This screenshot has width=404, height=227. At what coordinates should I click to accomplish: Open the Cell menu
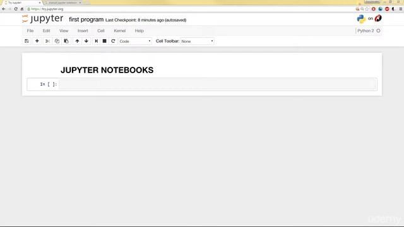pos(101,31)
